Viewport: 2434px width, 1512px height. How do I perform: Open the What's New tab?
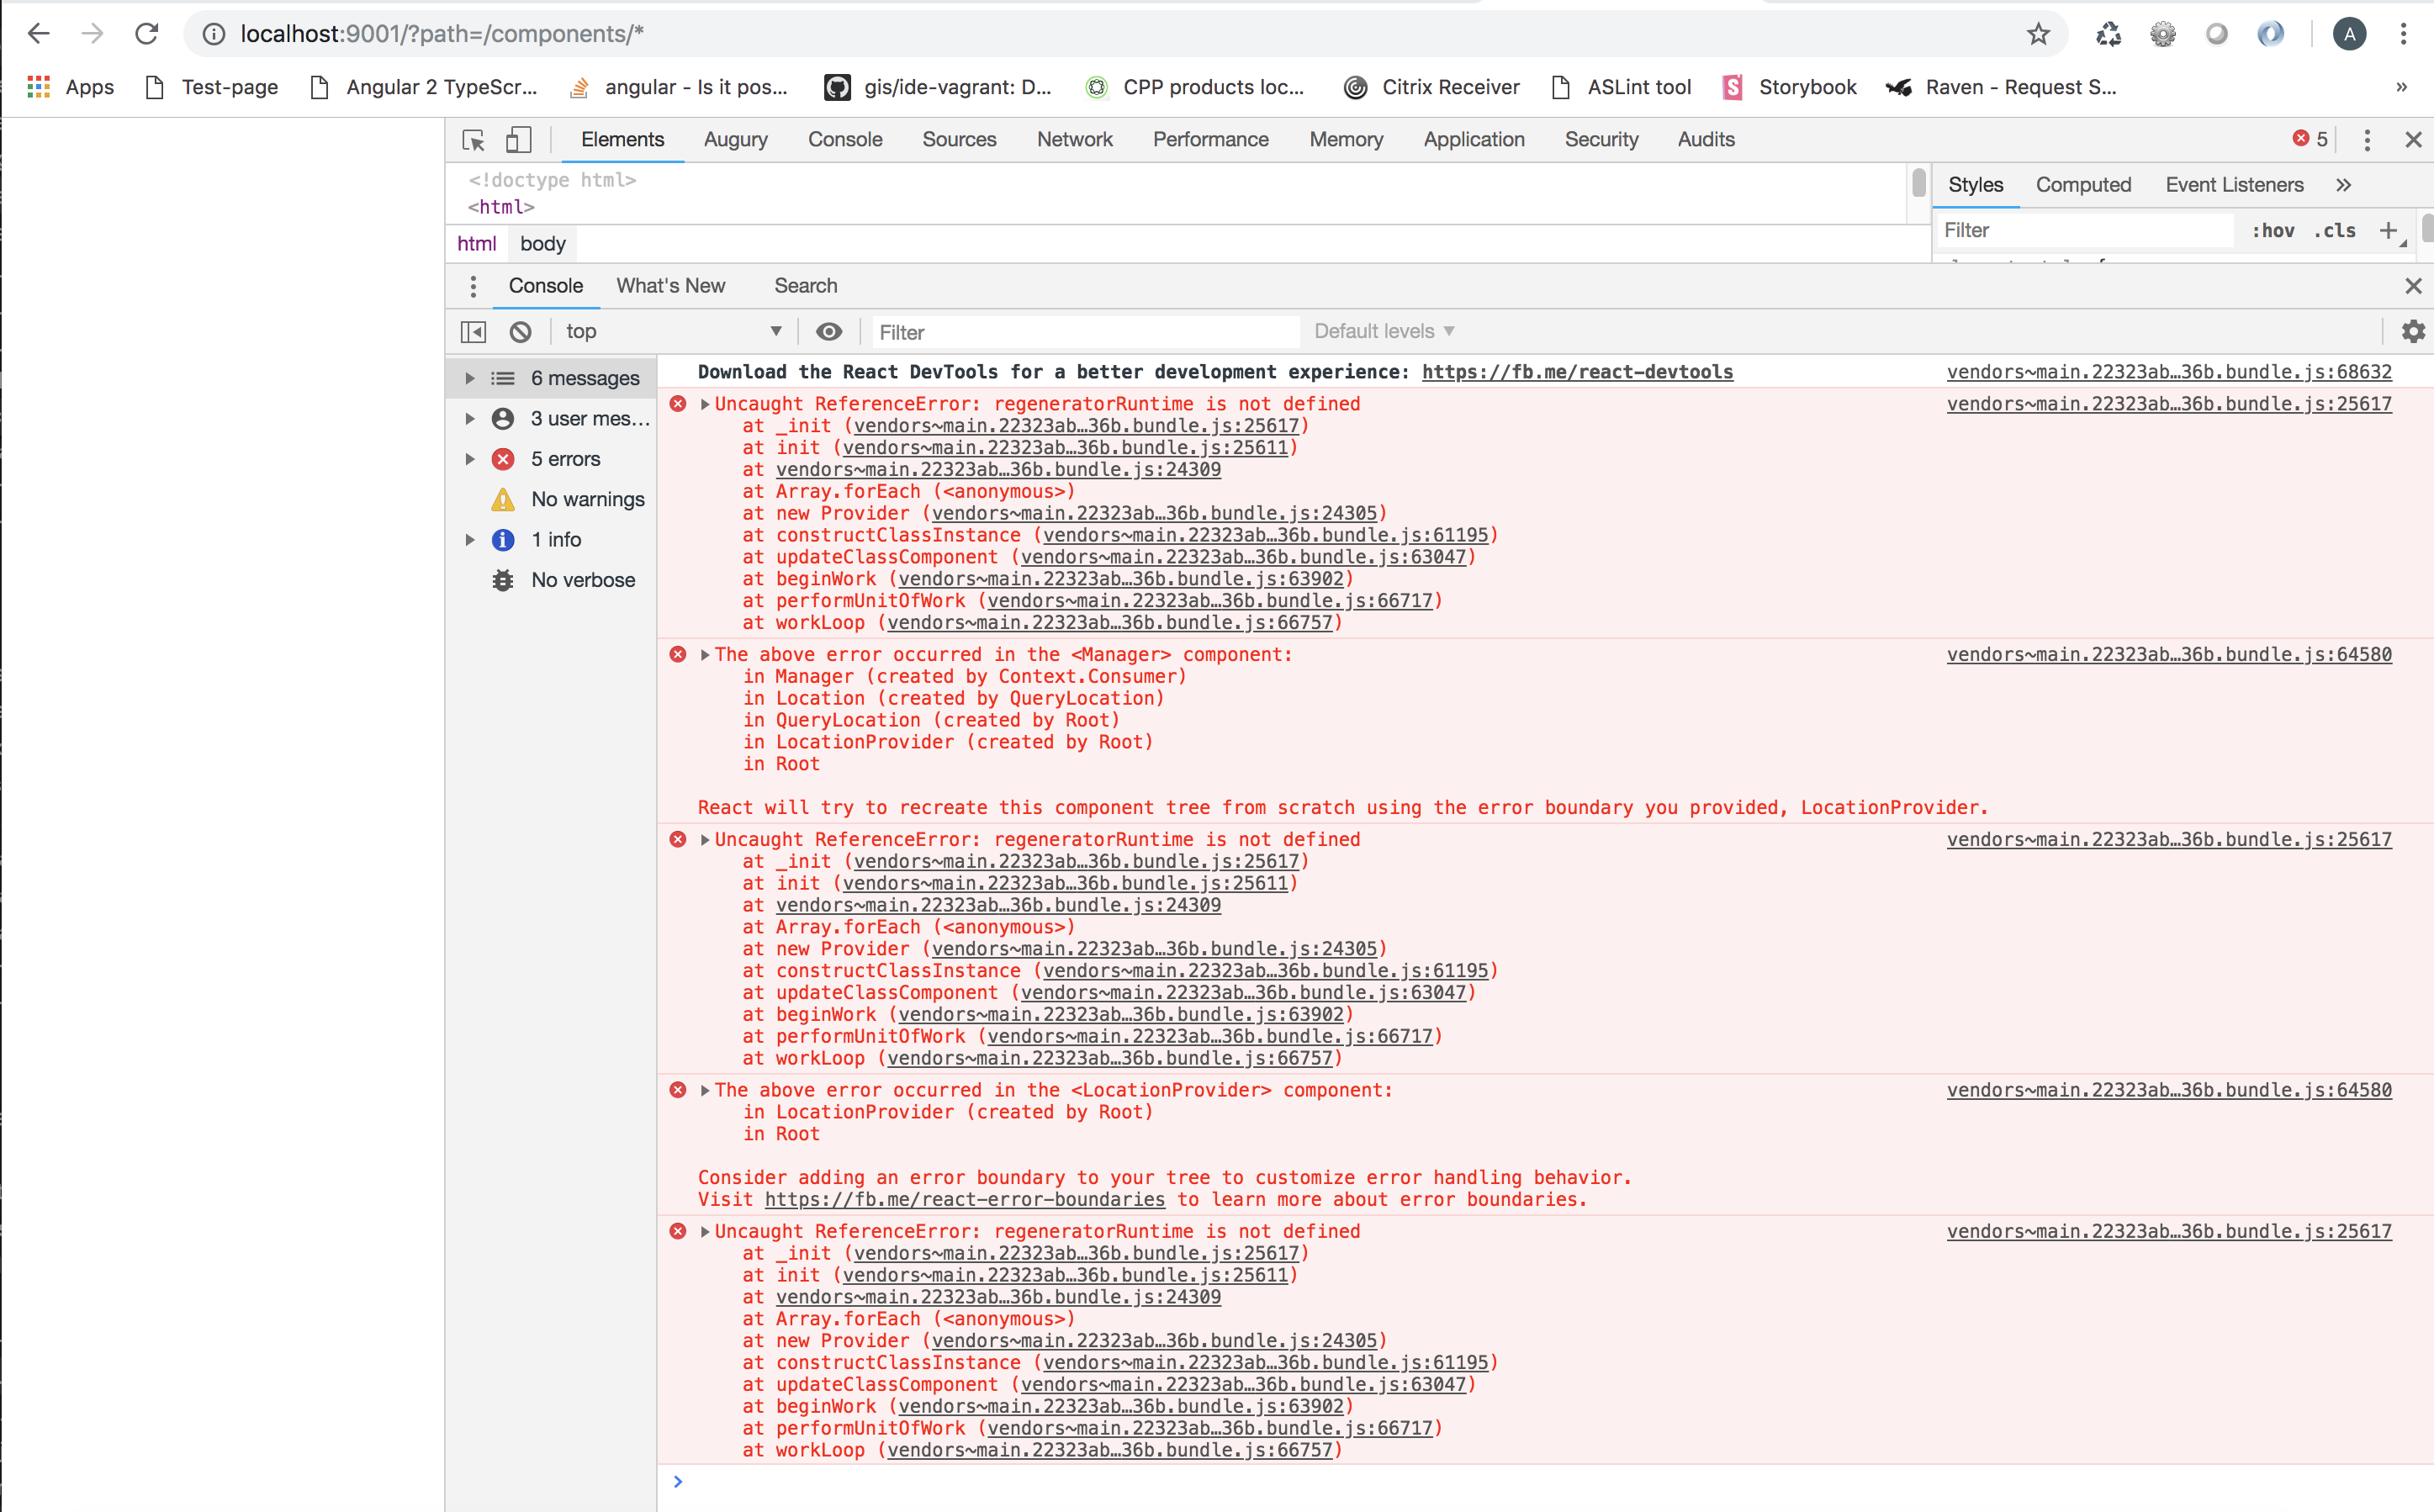click(670, 286)
